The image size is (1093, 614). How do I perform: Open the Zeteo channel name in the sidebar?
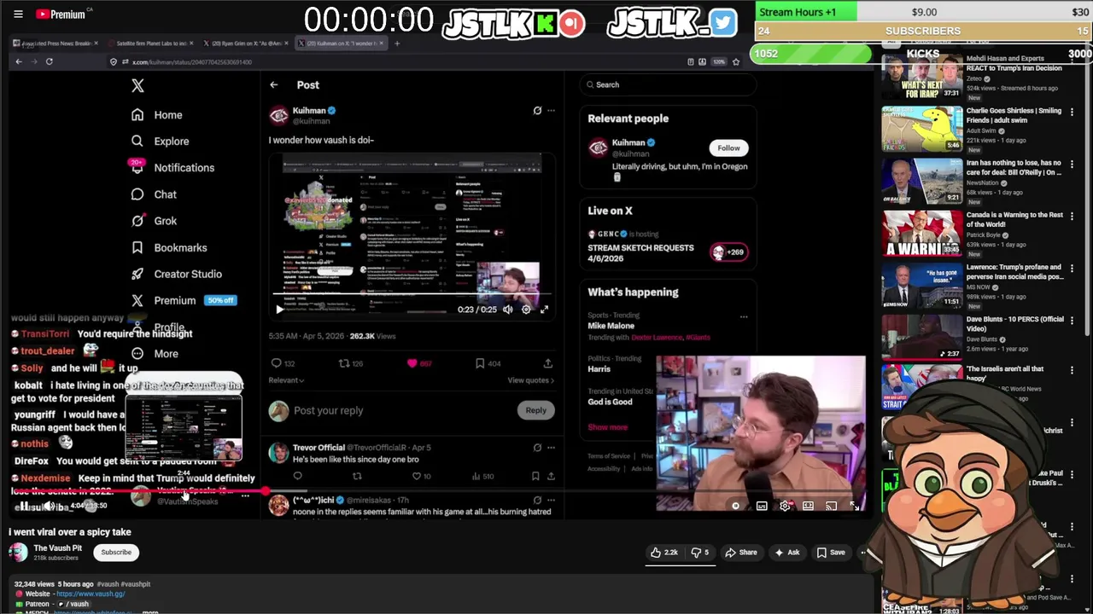click(x=976, y=78)
